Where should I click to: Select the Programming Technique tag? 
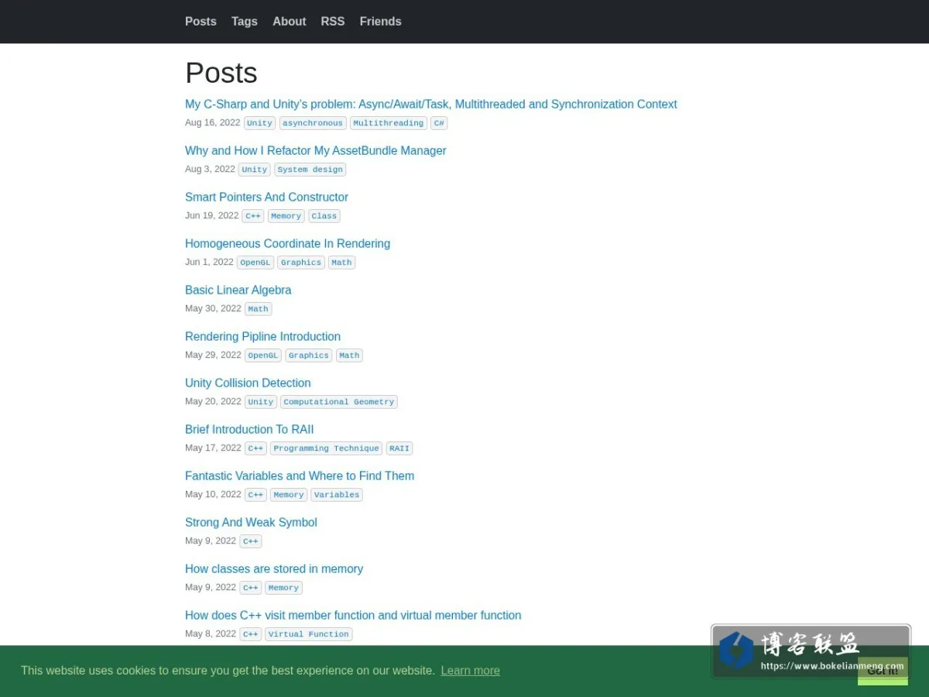326,448
